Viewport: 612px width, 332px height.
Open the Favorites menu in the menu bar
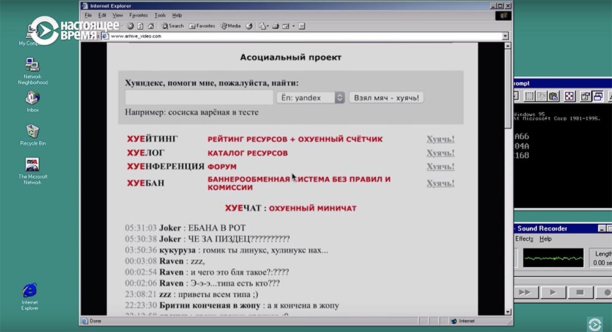coord(138,15)
